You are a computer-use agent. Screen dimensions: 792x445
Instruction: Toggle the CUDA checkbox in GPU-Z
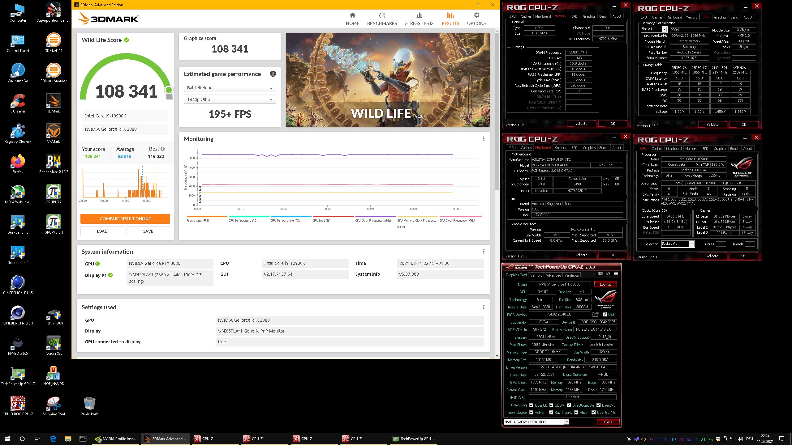coord(551,405)
